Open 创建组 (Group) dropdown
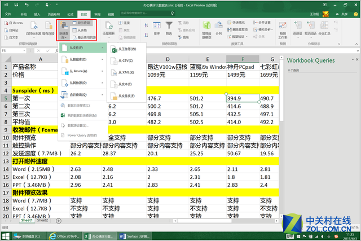This screenshot has height=241, width=361. click(x=298, y=29)
